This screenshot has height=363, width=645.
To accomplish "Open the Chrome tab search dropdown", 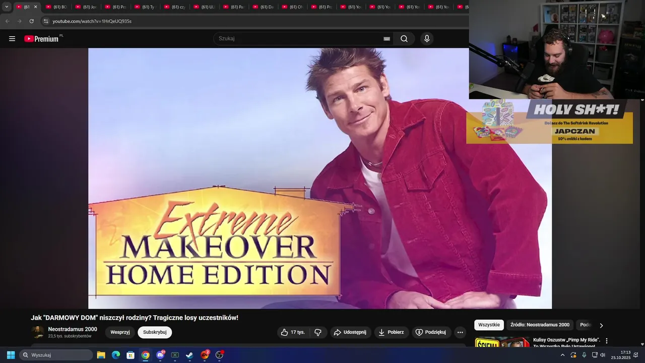I will 7,7.
